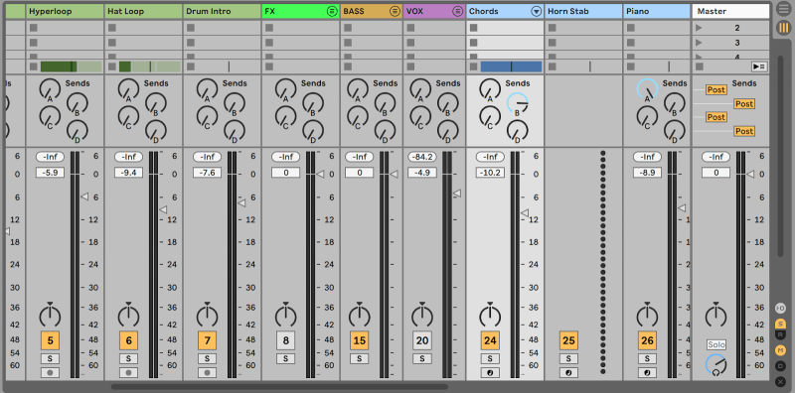Click the VOX volume value -4.9
The height and width of the screenshot is (393, 795).
(x=422, y=173)
